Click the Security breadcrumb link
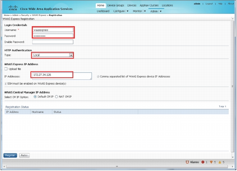Image resolution: width=237 pixels, height=171 pixels. tap(25, 15)
